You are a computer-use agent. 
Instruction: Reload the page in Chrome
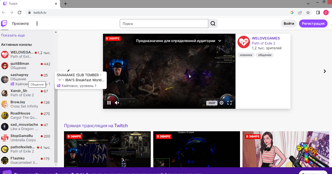click(19, 12)
